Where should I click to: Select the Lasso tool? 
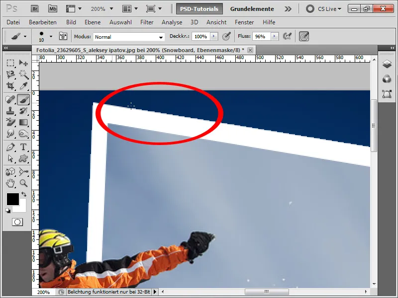pyautogui.click(x=10, y=74)
